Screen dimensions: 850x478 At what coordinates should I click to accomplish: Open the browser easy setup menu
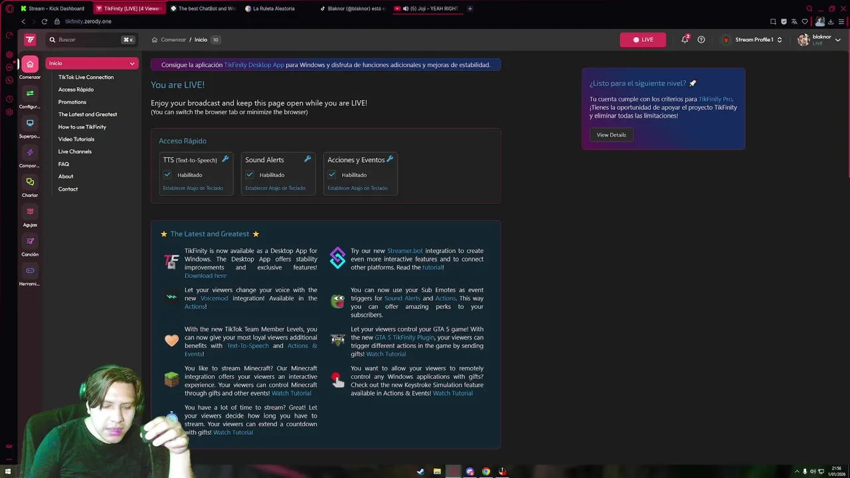pyautogui.click(x=841, y=21)
